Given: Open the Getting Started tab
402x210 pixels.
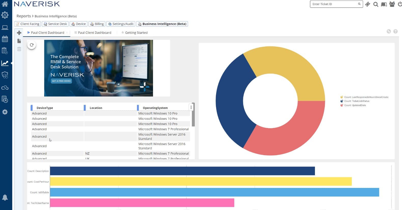Looking at the screenshot, I should coord(134,33).
